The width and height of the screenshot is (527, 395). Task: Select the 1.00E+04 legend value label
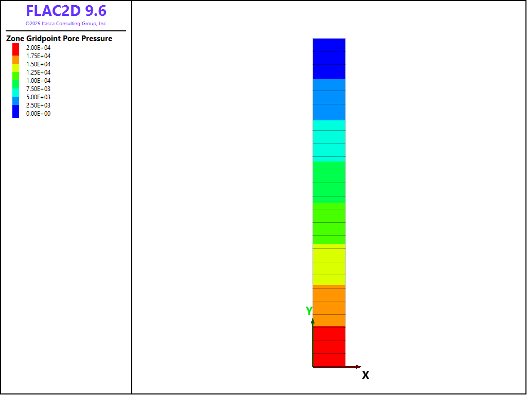pyautogui.click(x=39, y=81)
